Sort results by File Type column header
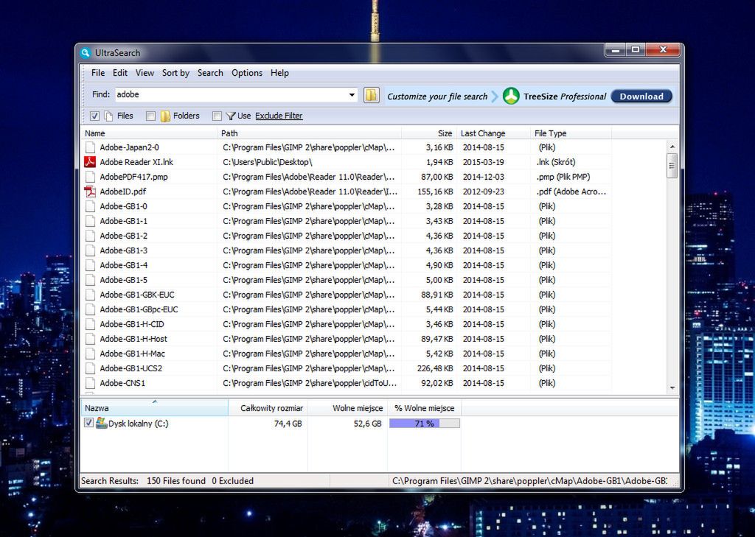Image resolution: width=755 pixels, height=537 pixels. (x=571, y=133)
